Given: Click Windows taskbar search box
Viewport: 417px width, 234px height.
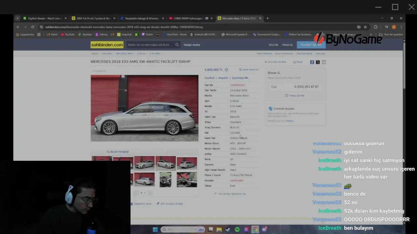Looking at the screenshot, I should click(183, 229).
